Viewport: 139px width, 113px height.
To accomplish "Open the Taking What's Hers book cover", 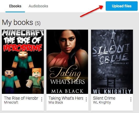I will (67, 62).
